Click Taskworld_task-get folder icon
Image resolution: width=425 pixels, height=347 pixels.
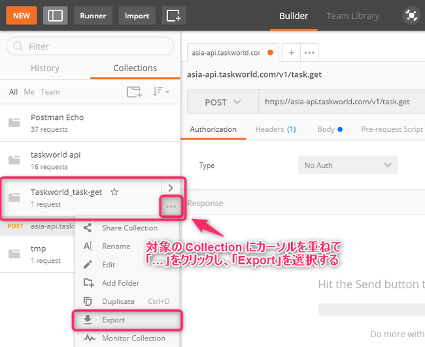pos(14,197)
